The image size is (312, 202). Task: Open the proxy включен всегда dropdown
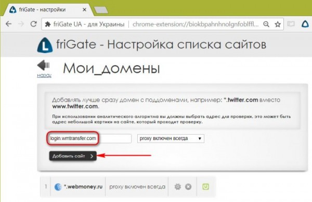[171, 138]
